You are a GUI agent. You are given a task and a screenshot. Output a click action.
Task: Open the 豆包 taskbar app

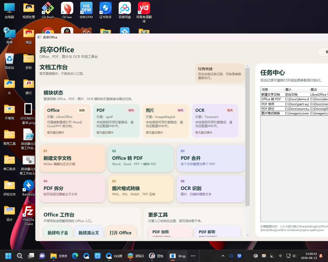156,256
